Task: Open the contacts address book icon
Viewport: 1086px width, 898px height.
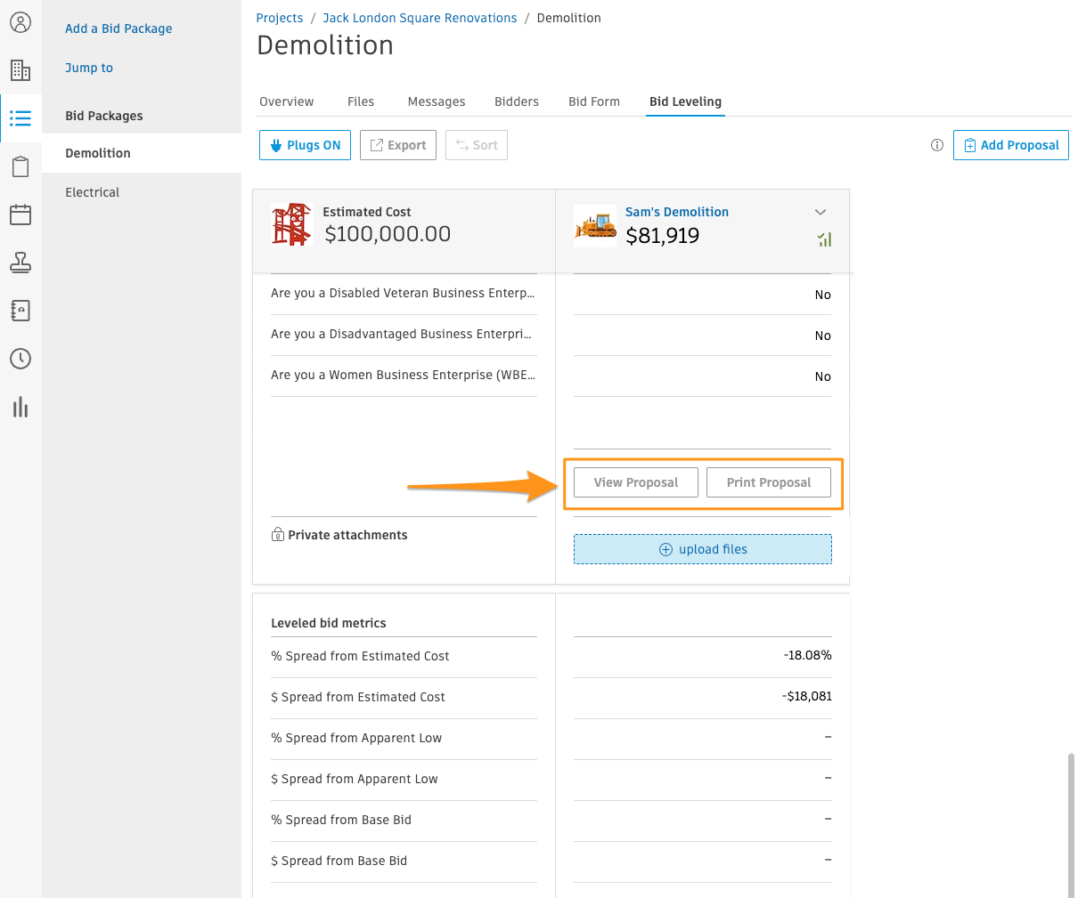Action: tap(20, 311)
